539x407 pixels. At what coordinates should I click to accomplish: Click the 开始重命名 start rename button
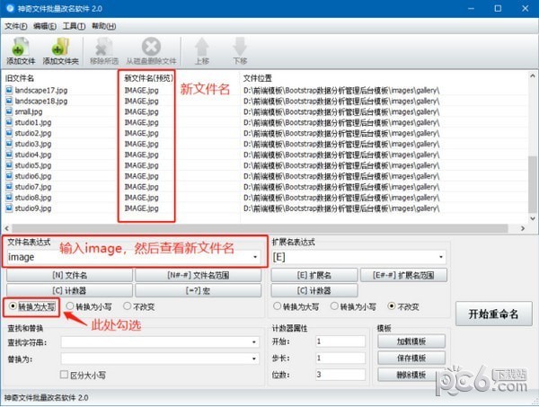point(493,314)
